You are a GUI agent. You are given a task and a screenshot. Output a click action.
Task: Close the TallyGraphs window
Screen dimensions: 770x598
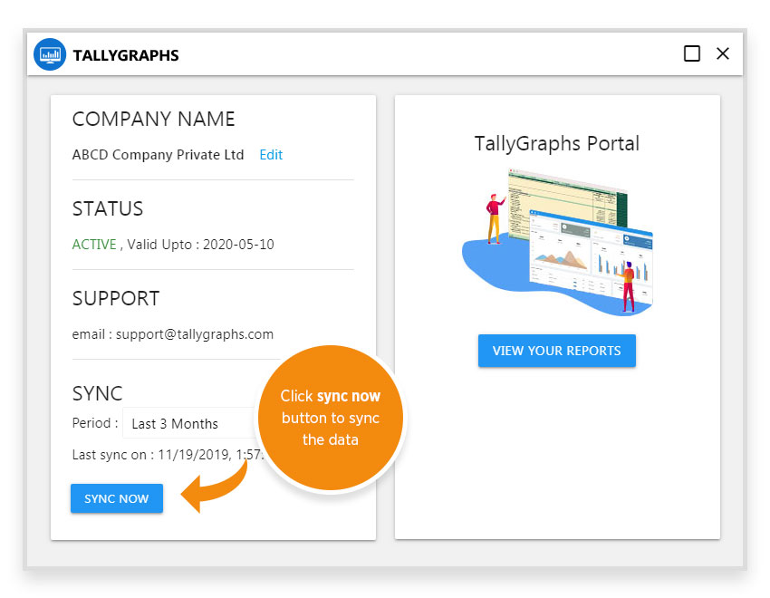(x=723, y=53)
